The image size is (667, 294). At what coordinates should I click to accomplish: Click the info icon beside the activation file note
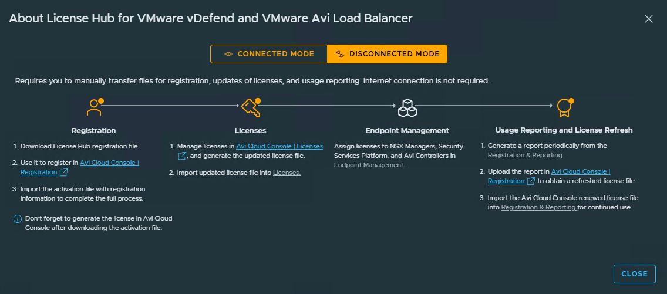pyautogui.click(x=18, y=219)
